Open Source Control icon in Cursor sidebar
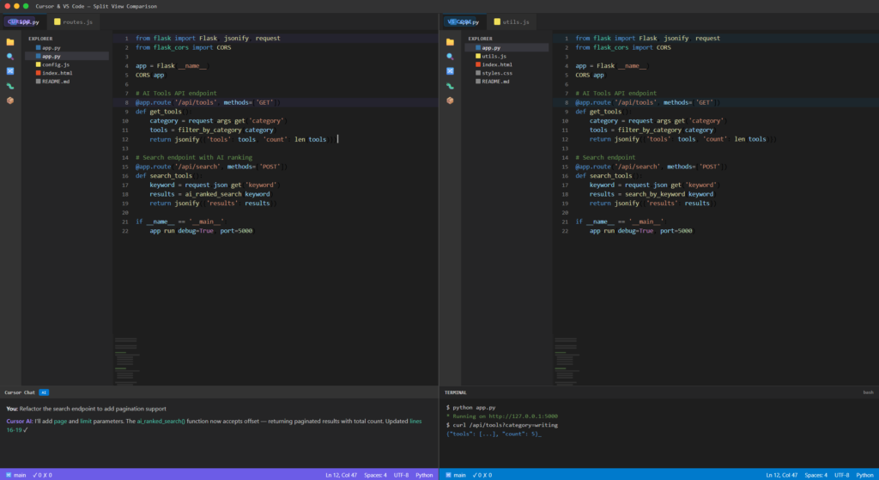Image resolution: width=879 pixels, height=480 pixels. point(10,71)
